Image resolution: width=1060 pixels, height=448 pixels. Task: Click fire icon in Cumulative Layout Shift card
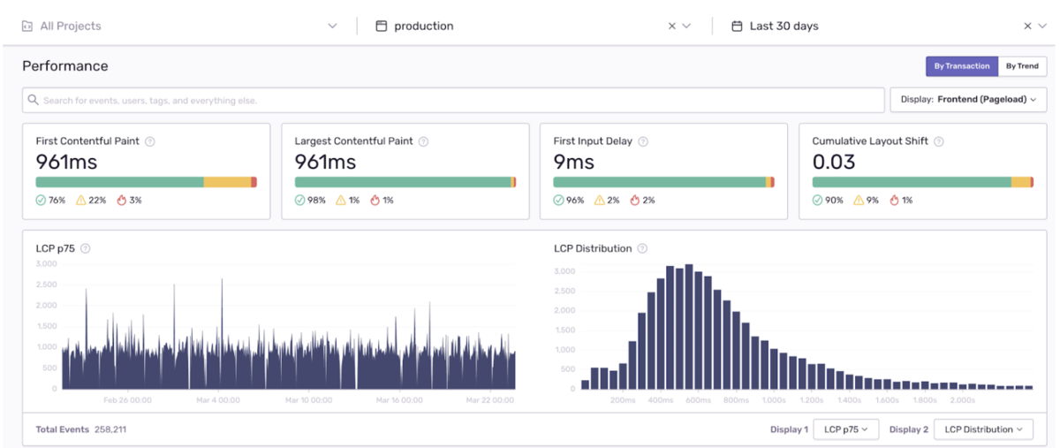pos(894,201)
